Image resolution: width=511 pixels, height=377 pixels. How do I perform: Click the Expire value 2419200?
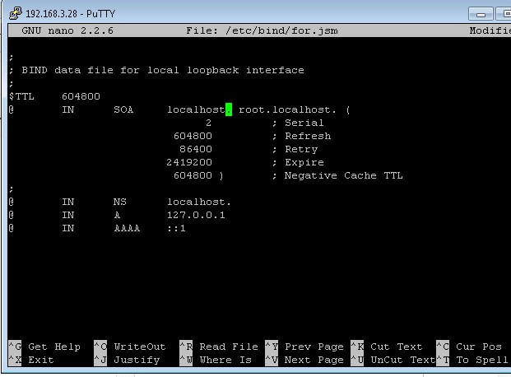click(x=189, y=162)
